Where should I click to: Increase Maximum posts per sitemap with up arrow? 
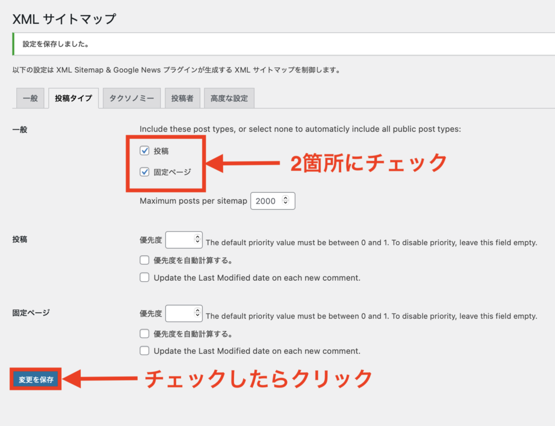[x=286, y=198]
